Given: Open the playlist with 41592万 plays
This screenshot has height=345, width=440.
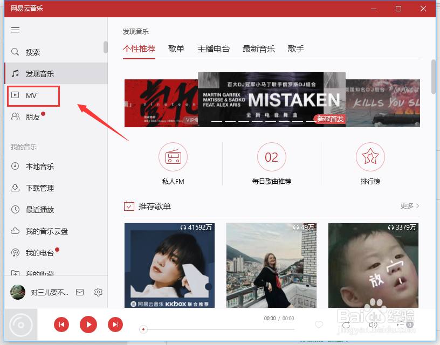Looking at the screenshot, I should coord(169,265).
